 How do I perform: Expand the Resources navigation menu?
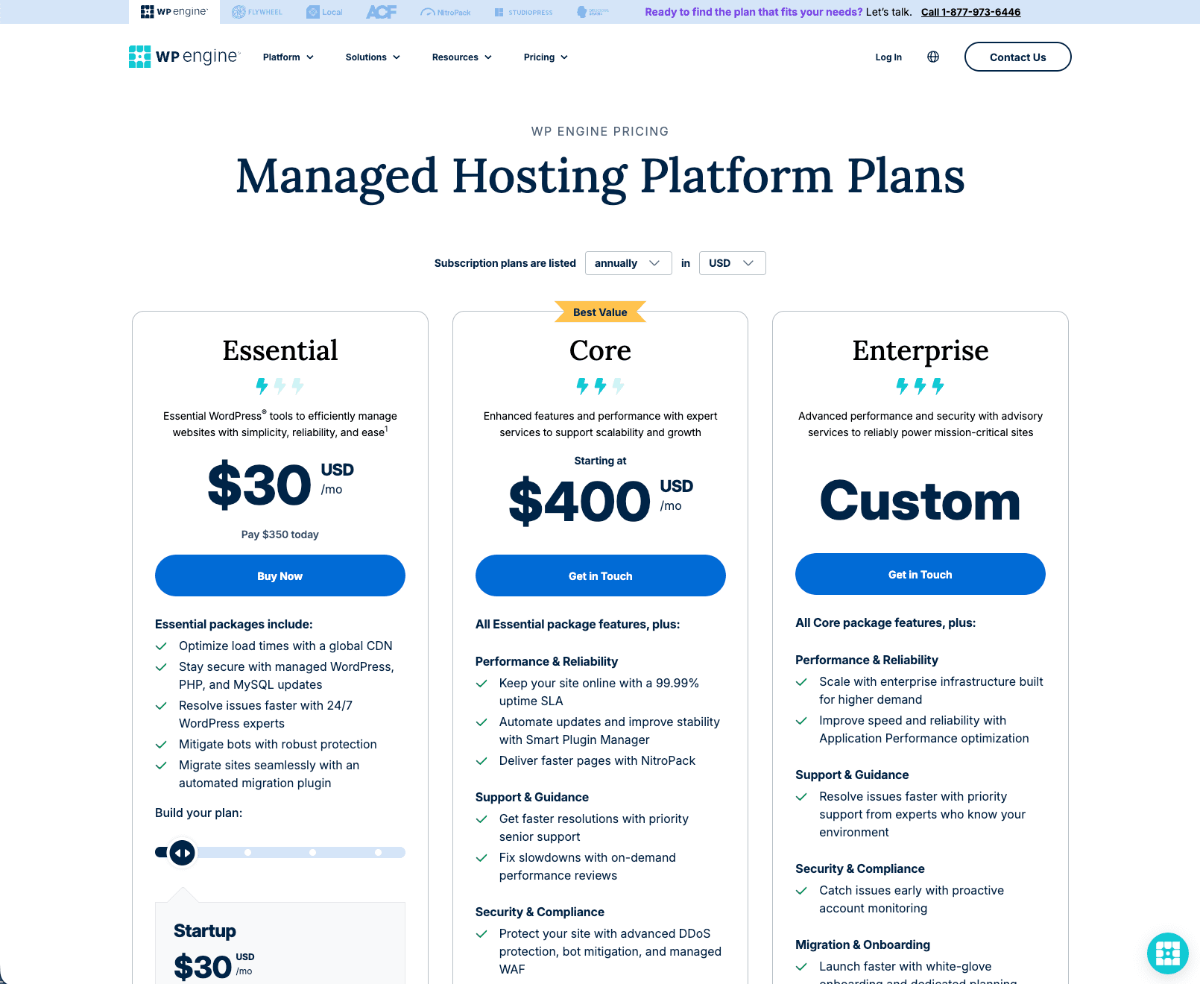pos(462,57)
